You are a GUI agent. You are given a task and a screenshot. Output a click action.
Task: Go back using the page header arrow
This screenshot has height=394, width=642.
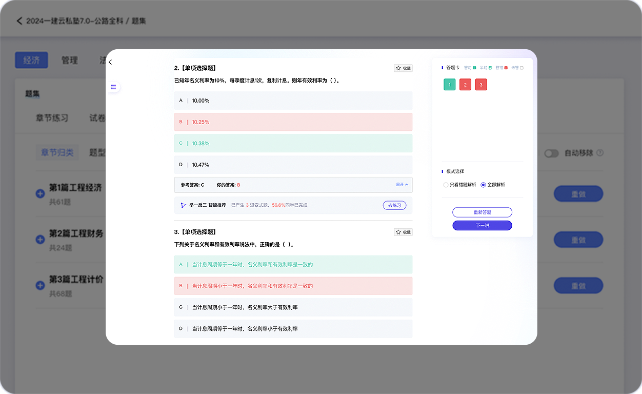pyautogui.click(x=19, y=21)
